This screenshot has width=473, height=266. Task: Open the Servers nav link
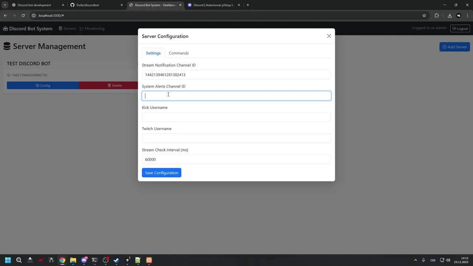[x=67, y=28]
